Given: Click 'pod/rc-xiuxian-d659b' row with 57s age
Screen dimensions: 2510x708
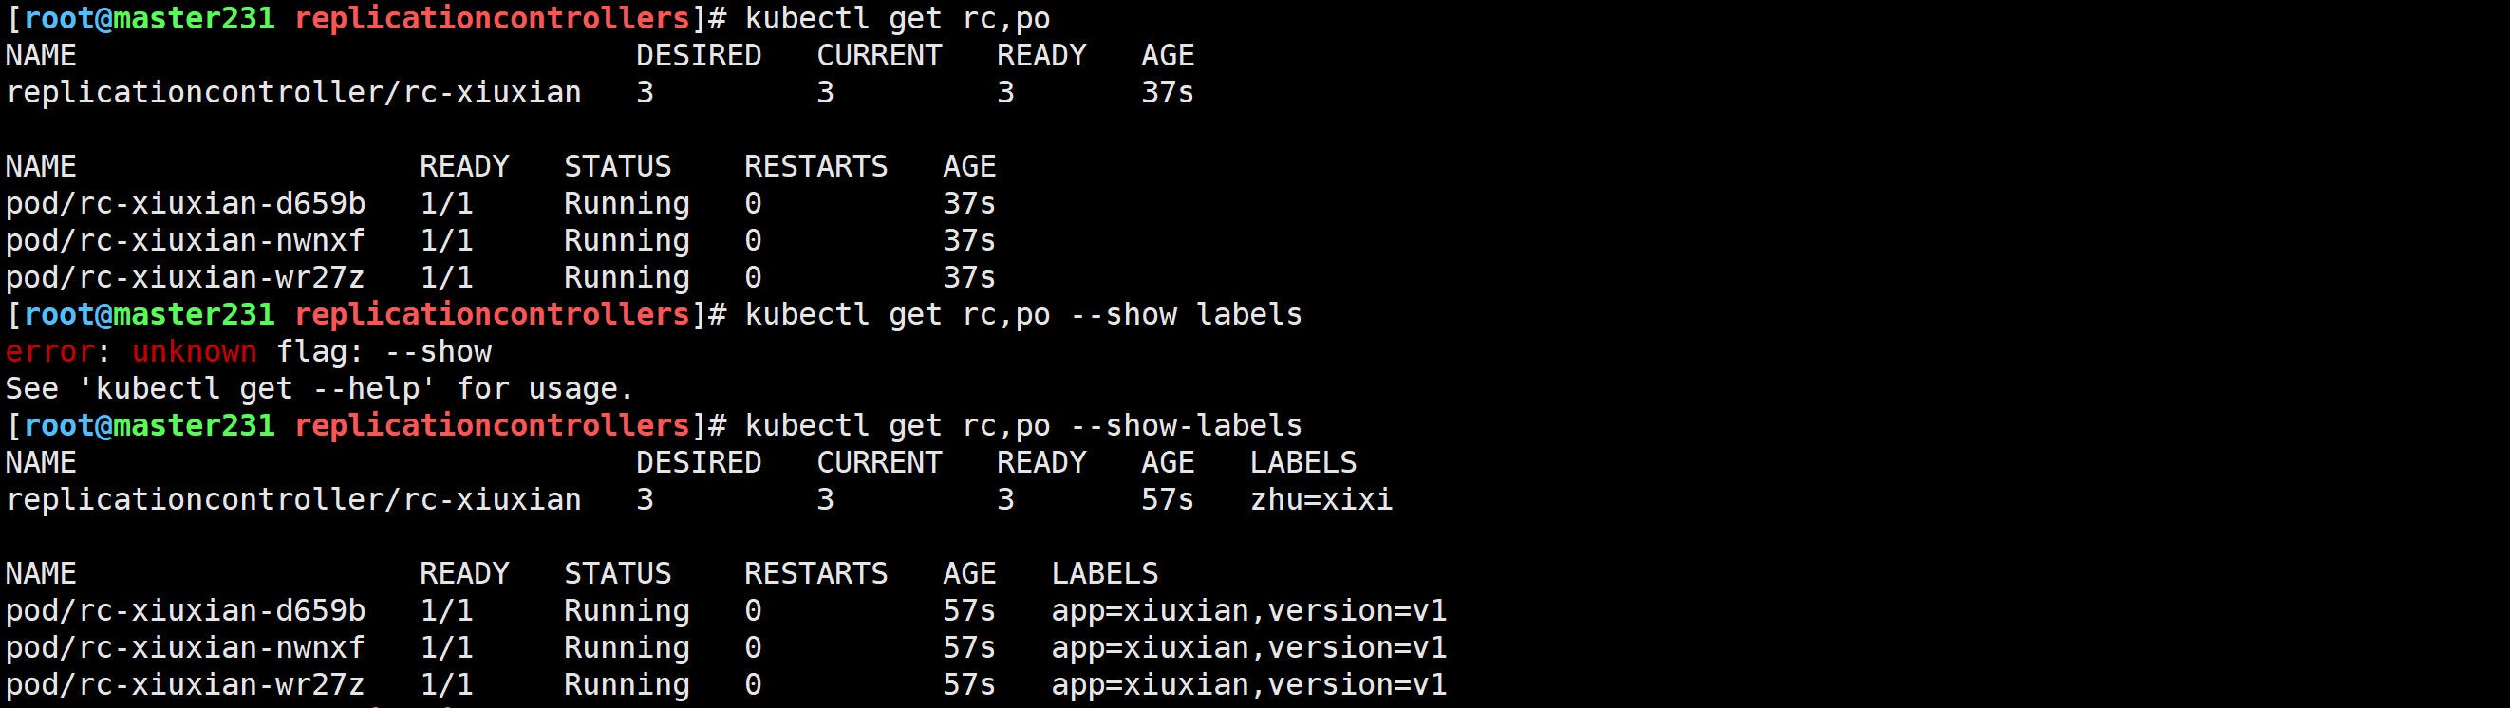Looking at the screenshot, I should [726, 610].
